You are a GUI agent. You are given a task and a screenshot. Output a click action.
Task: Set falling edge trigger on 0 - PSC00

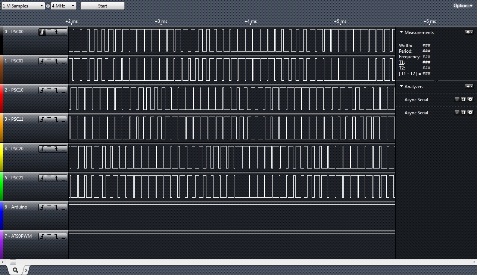pyautogui.click(x=56, y=32)
